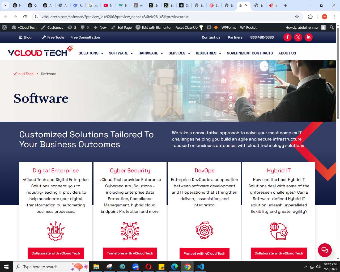Open the Customize option
The image size is (340, 272).
point(52,27)
